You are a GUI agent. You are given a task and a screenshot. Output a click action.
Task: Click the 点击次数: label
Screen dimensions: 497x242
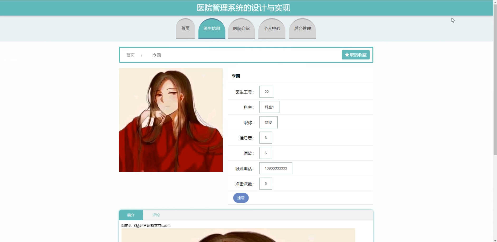pyautogui.click(x=244, y=184)
